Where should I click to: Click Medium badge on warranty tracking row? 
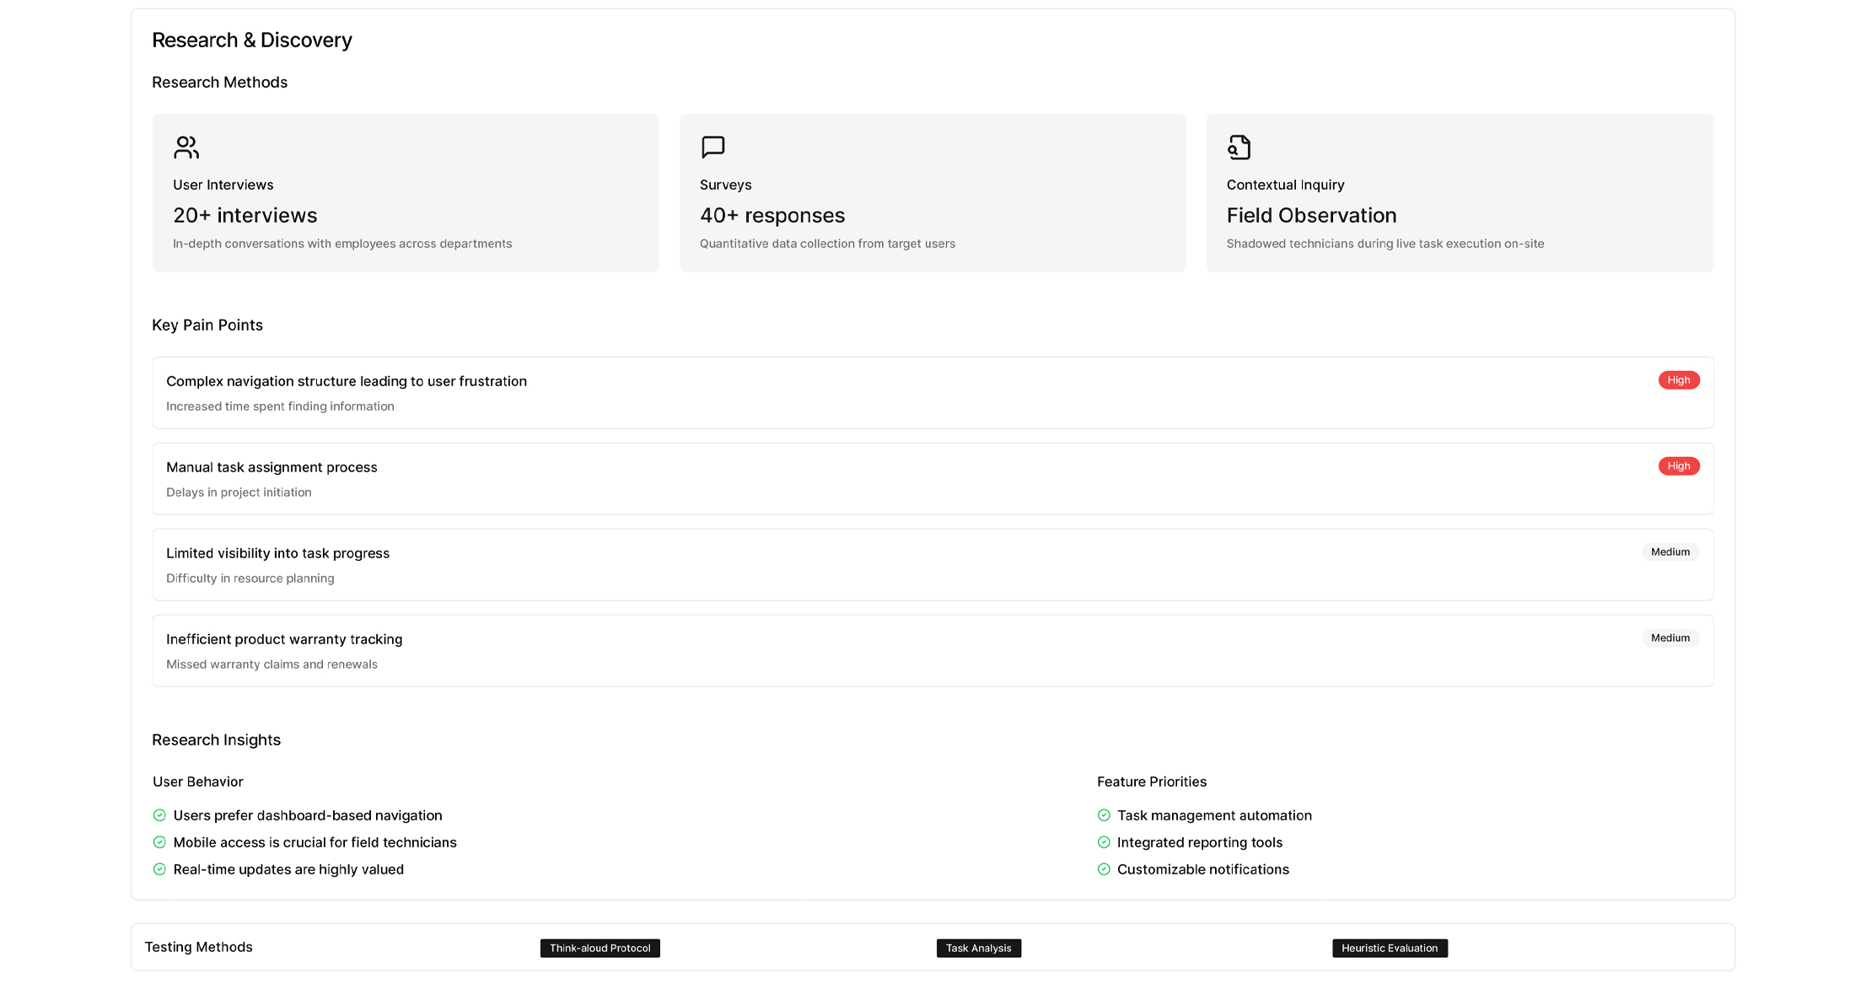point(1670,638)
